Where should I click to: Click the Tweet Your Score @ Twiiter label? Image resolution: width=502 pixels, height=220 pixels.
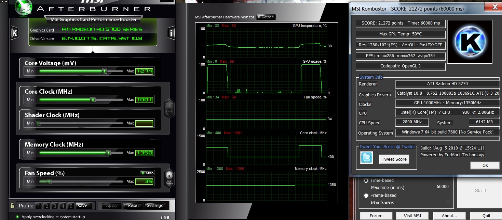[387, 147]
